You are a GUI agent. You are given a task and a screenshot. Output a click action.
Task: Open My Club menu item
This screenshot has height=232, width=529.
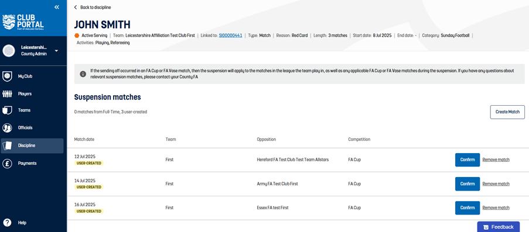[32, 77]
